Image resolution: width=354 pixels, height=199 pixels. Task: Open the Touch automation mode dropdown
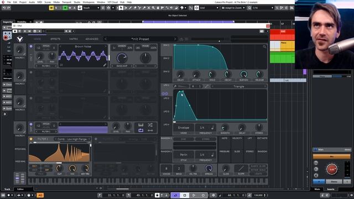pos(91,8)
